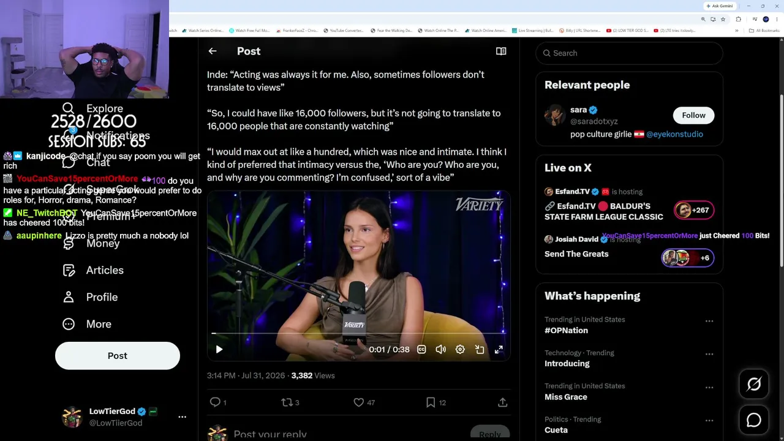Open the Watch Free Full Movies bookmark

pyautogui.click(x=249, y=31)
